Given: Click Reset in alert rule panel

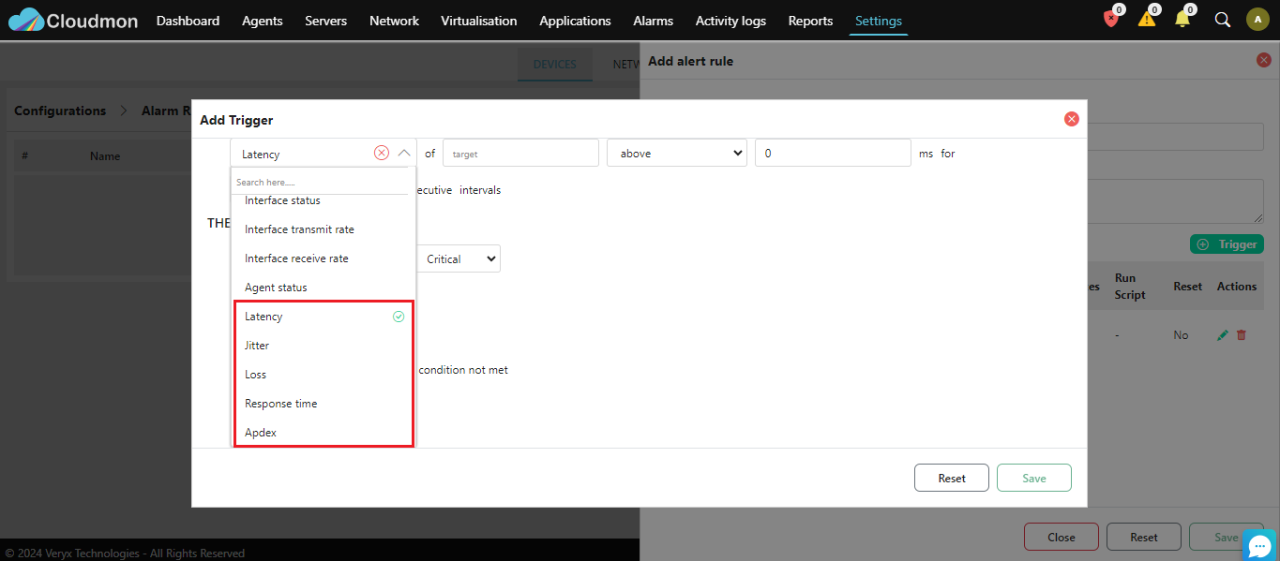Looking at the screenshot, I should click(x=1144, y=537).
